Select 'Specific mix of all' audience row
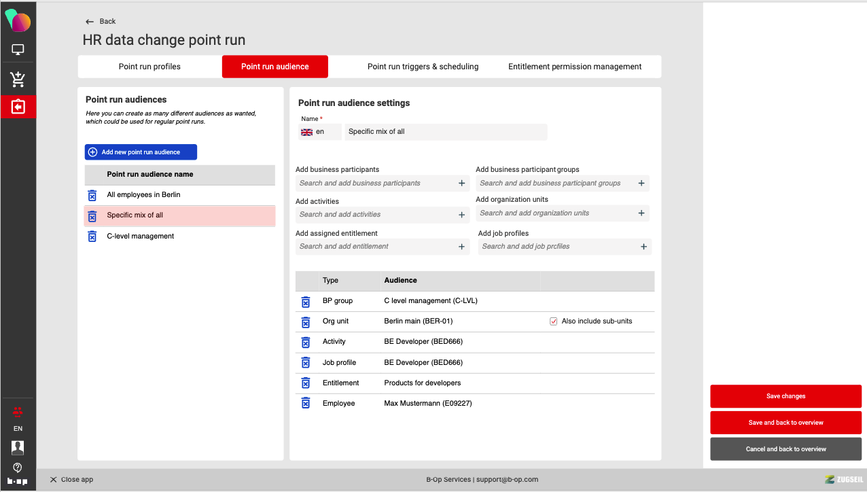Viewport: 867px width, 492px height. (x=179, y=215)
